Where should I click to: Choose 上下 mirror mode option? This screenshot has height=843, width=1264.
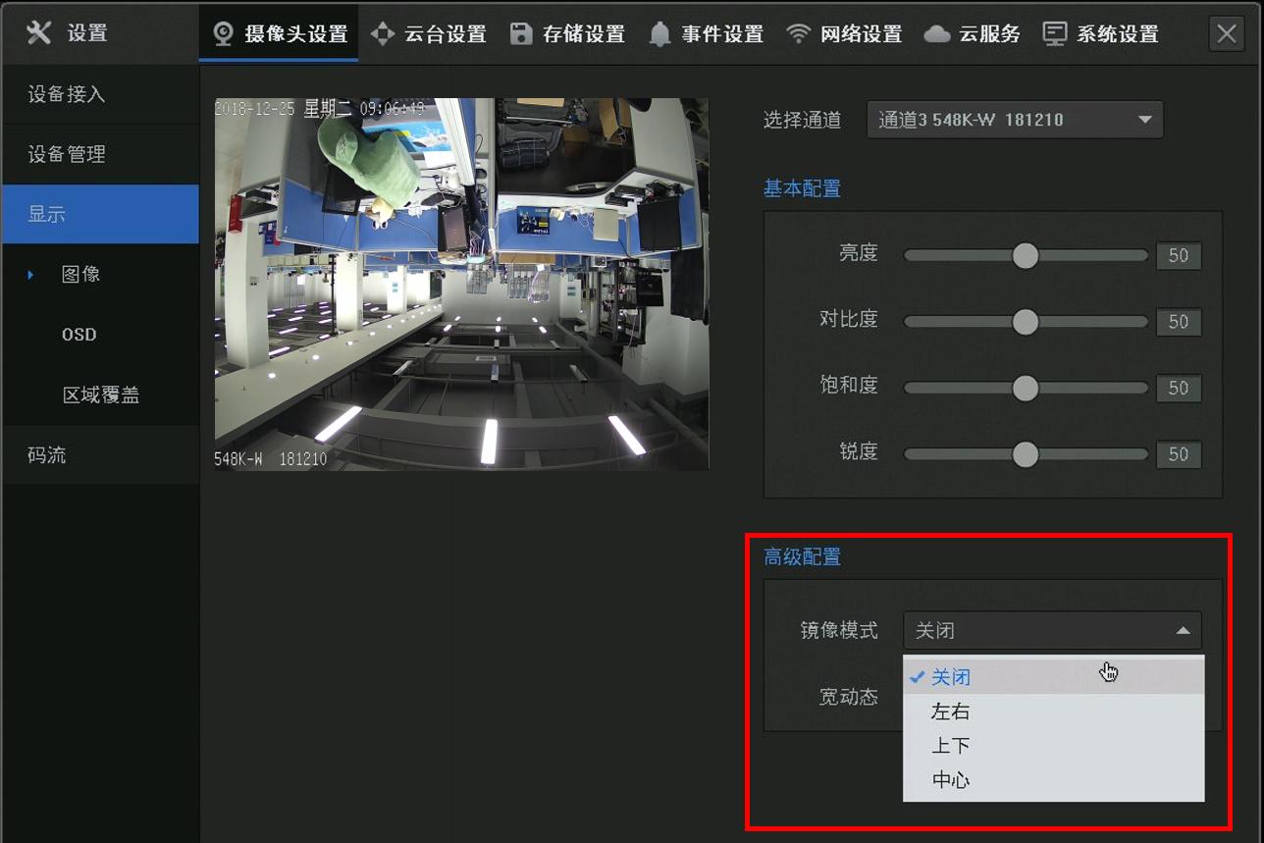(1054, 746)
